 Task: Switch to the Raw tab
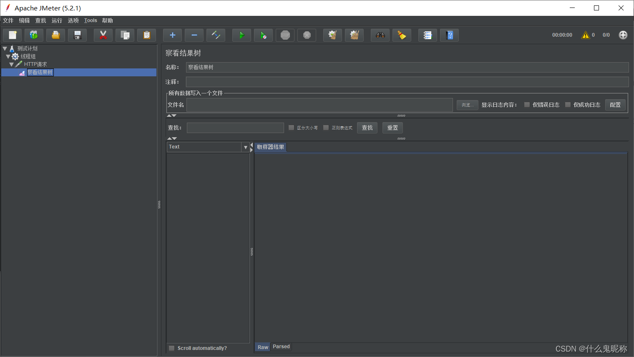click(x=263, y=347)
